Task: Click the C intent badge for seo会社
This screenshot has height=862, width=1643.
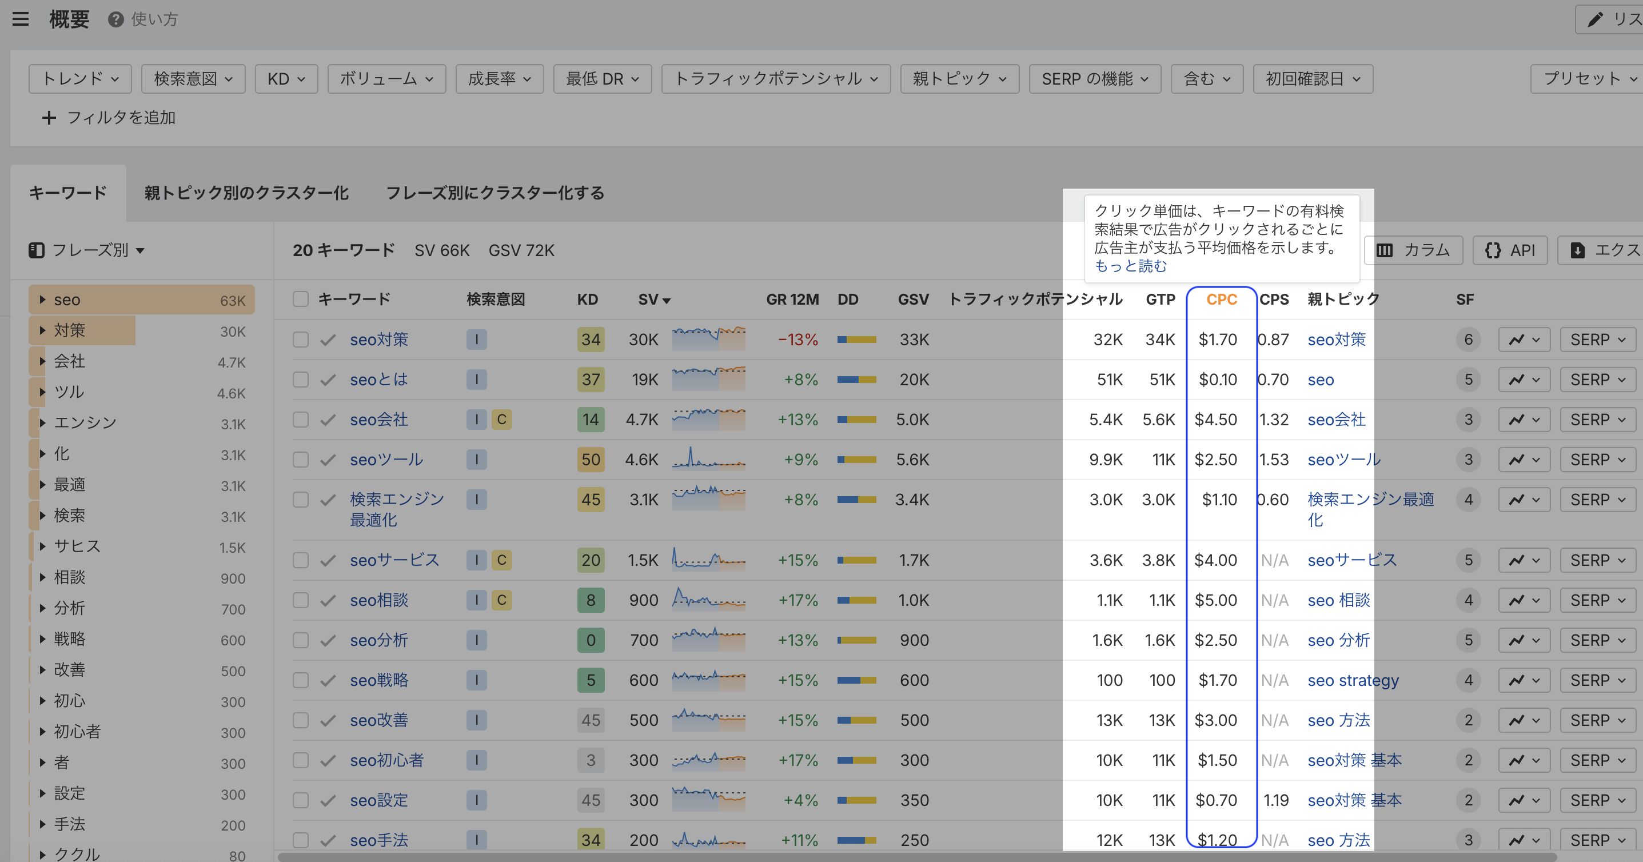Action: click(501, 420)
